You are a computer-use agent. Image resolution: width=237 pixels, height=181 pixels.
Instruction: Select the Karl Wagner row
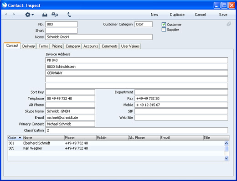(116, 148)
